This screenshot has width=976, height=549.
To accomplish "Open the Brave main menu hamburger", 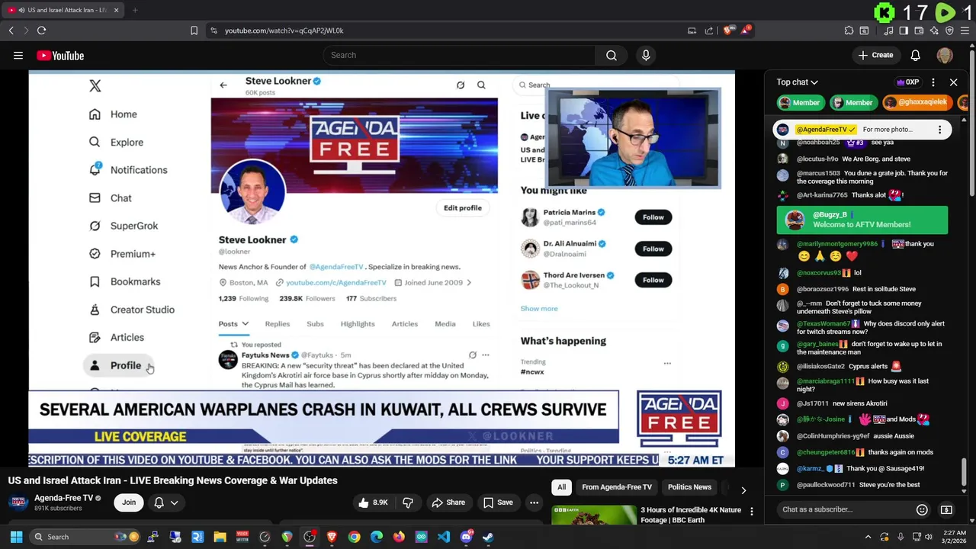I will point(965,30).
